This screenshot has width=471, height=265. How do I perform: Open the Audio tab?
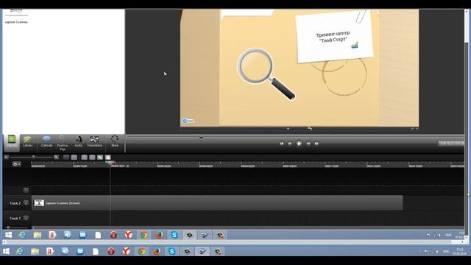pos(79,142)
